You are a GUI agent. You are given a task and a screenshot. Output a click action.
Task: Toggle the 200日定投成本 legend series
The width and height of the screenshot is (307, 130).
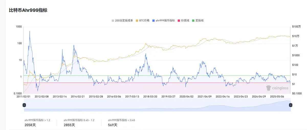pos(122,20)
